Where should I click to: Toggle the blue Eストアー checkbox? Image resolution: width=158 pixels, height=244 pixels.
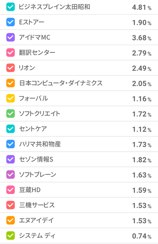(x=11, y=22)
